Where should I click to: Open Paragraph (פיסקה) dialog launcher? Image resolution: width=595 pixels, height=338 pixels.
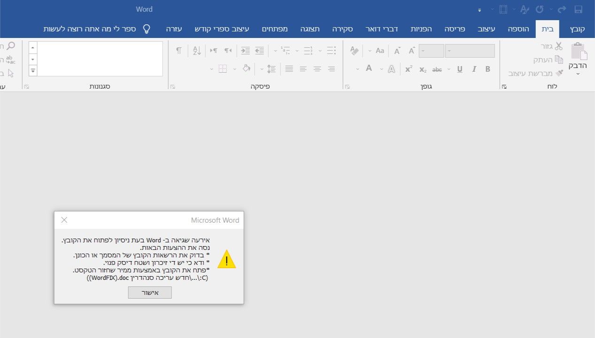coord(173,87)
